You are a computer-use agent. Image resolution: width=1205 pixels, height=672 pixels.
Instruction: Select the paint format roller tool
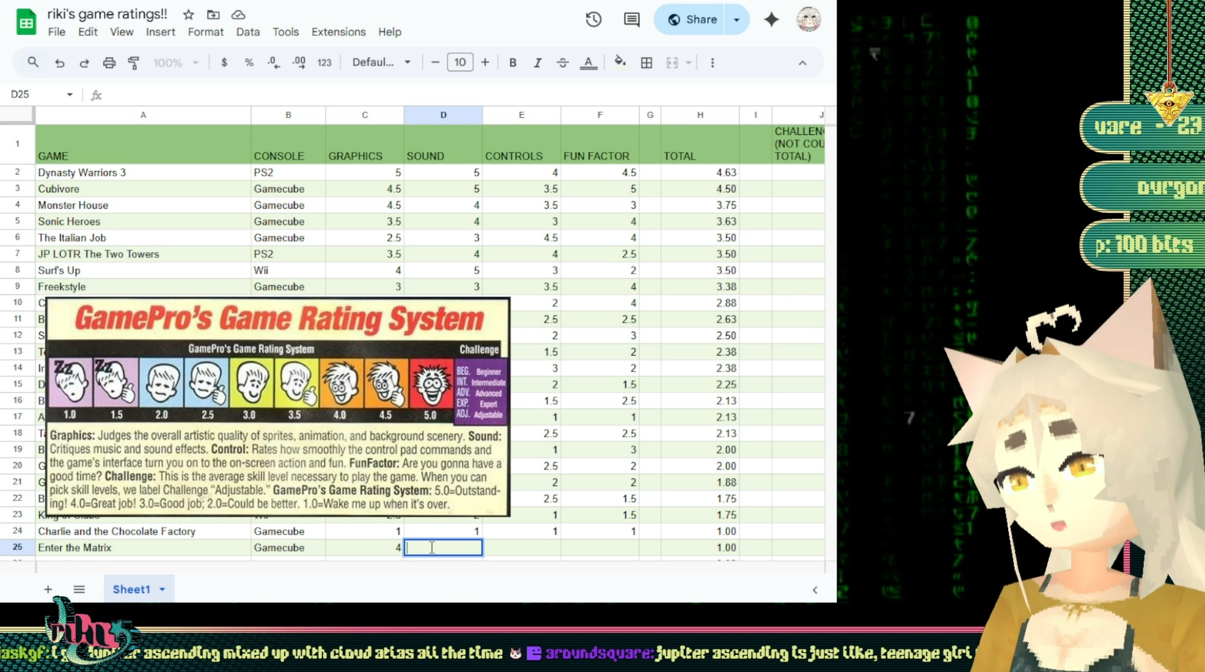(x=134, y=63)
